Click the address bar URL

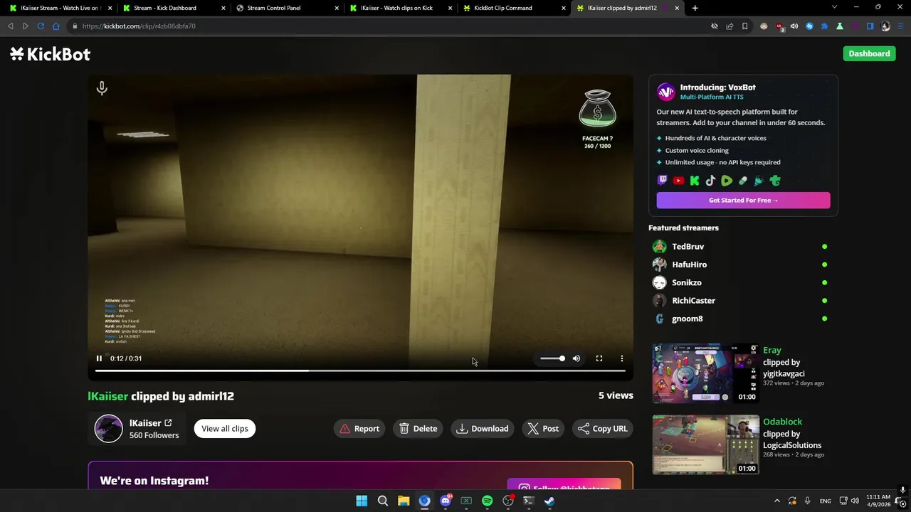(139, 26)
